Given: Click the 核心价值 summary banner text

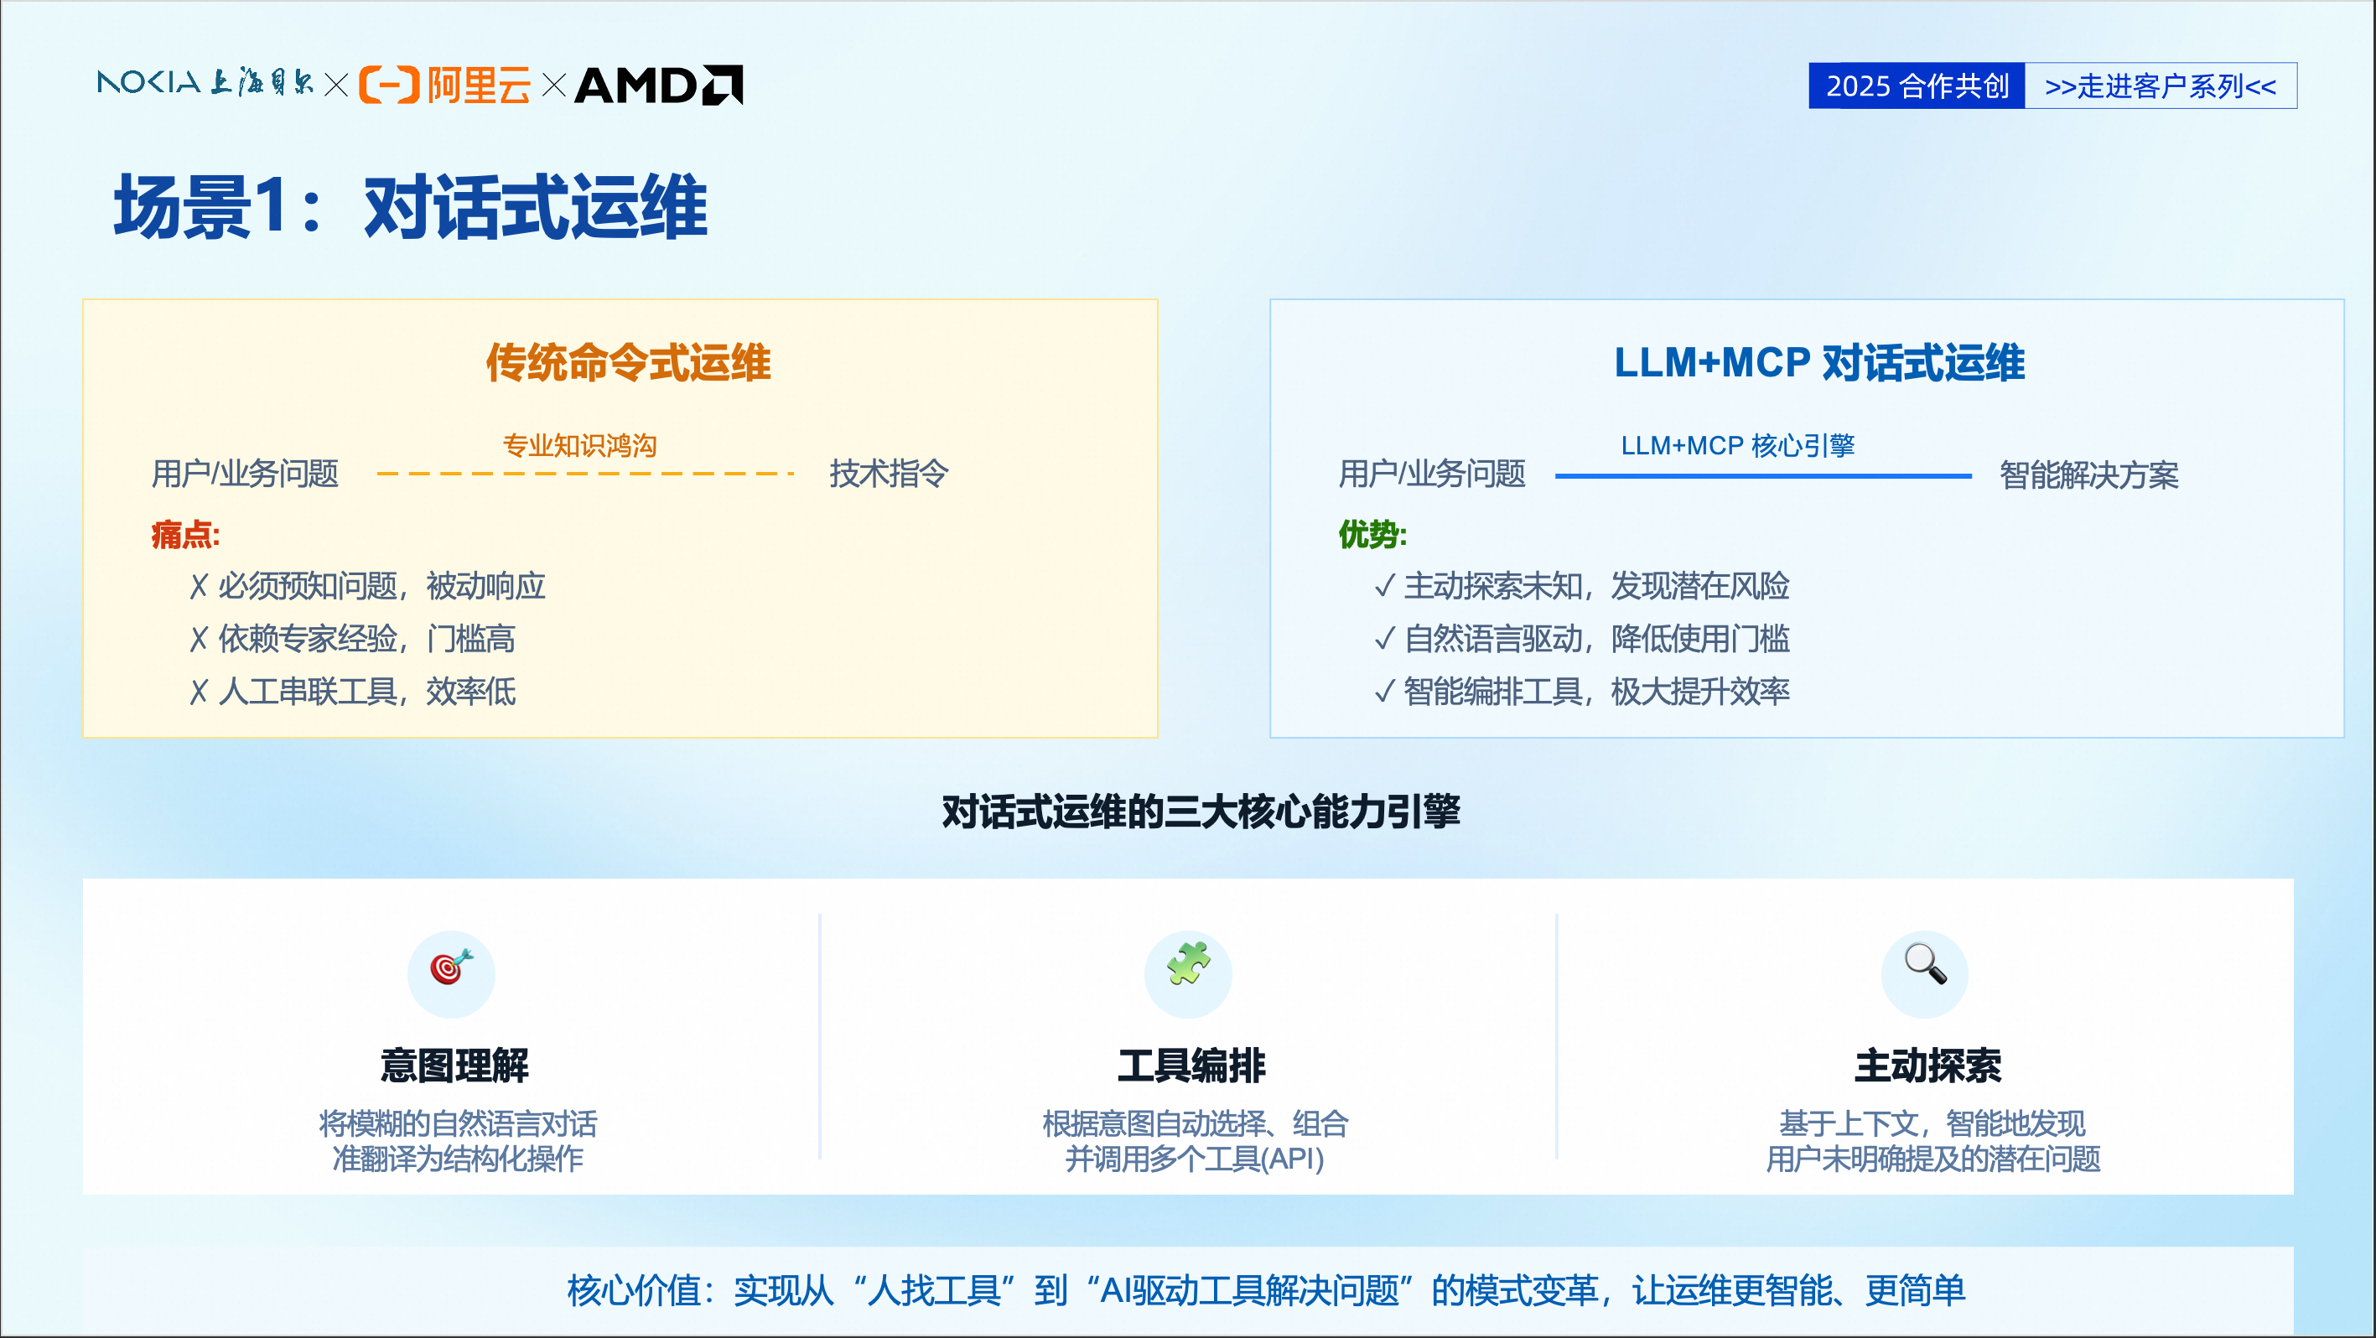Looking at the screenshot, I should tap(1265, 1290).
